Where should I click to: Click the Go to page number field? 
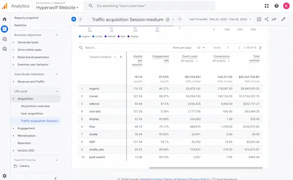click(x=228, y=48)
